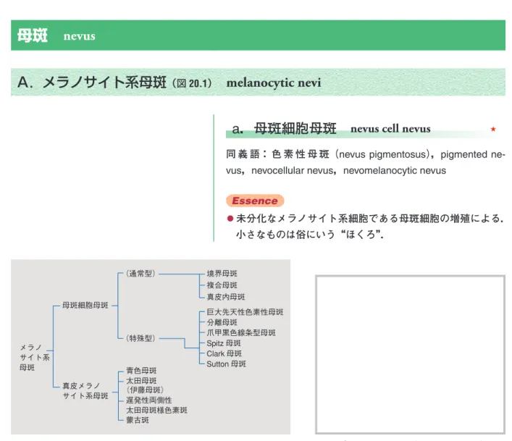Viewport: 512px width, 441px height.
Task: Click the (特殊型) branch label
Action: pyautogui.click(x=140, y=338)
